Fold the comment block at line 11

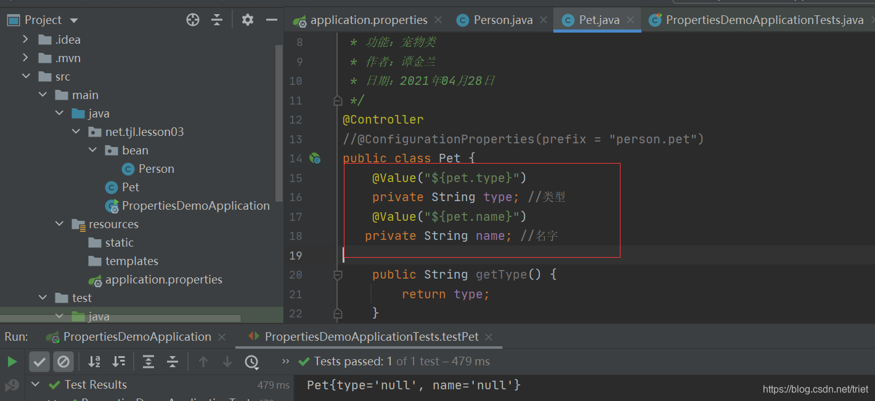337,100
